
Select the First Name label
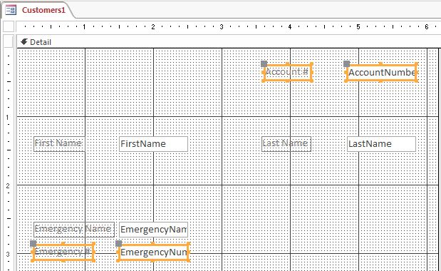click(59, 144)
